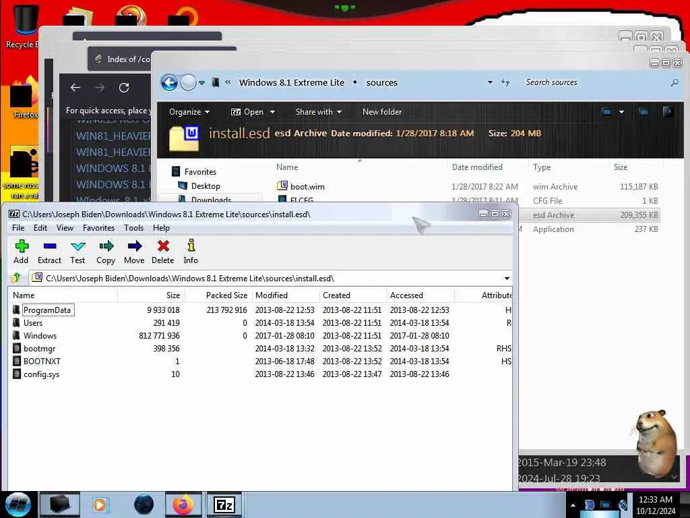Click media player icon on taskbar
The image size is (690, 518).
100,505
